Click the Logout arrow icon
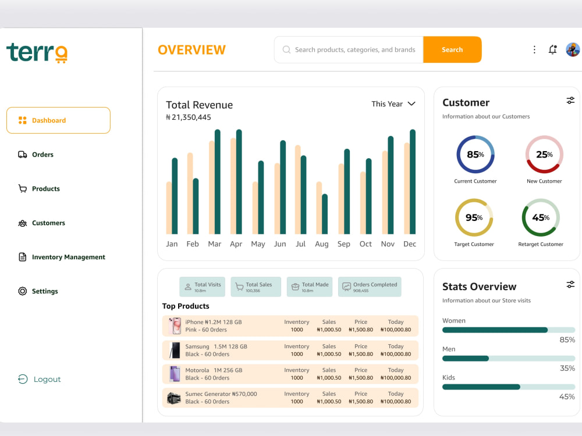582x436 pixels. tap(23, 379)
